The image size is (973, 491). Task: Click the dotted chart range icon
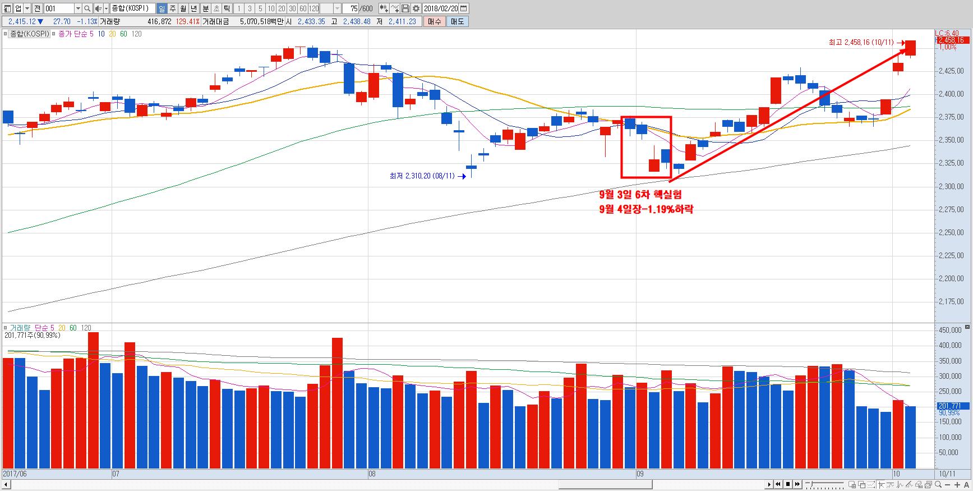point(871,484)
